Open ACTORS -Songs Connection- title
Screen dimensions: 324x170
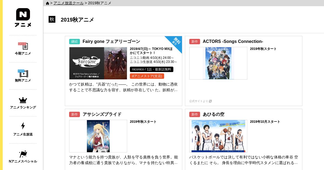(x=233, y=41)
